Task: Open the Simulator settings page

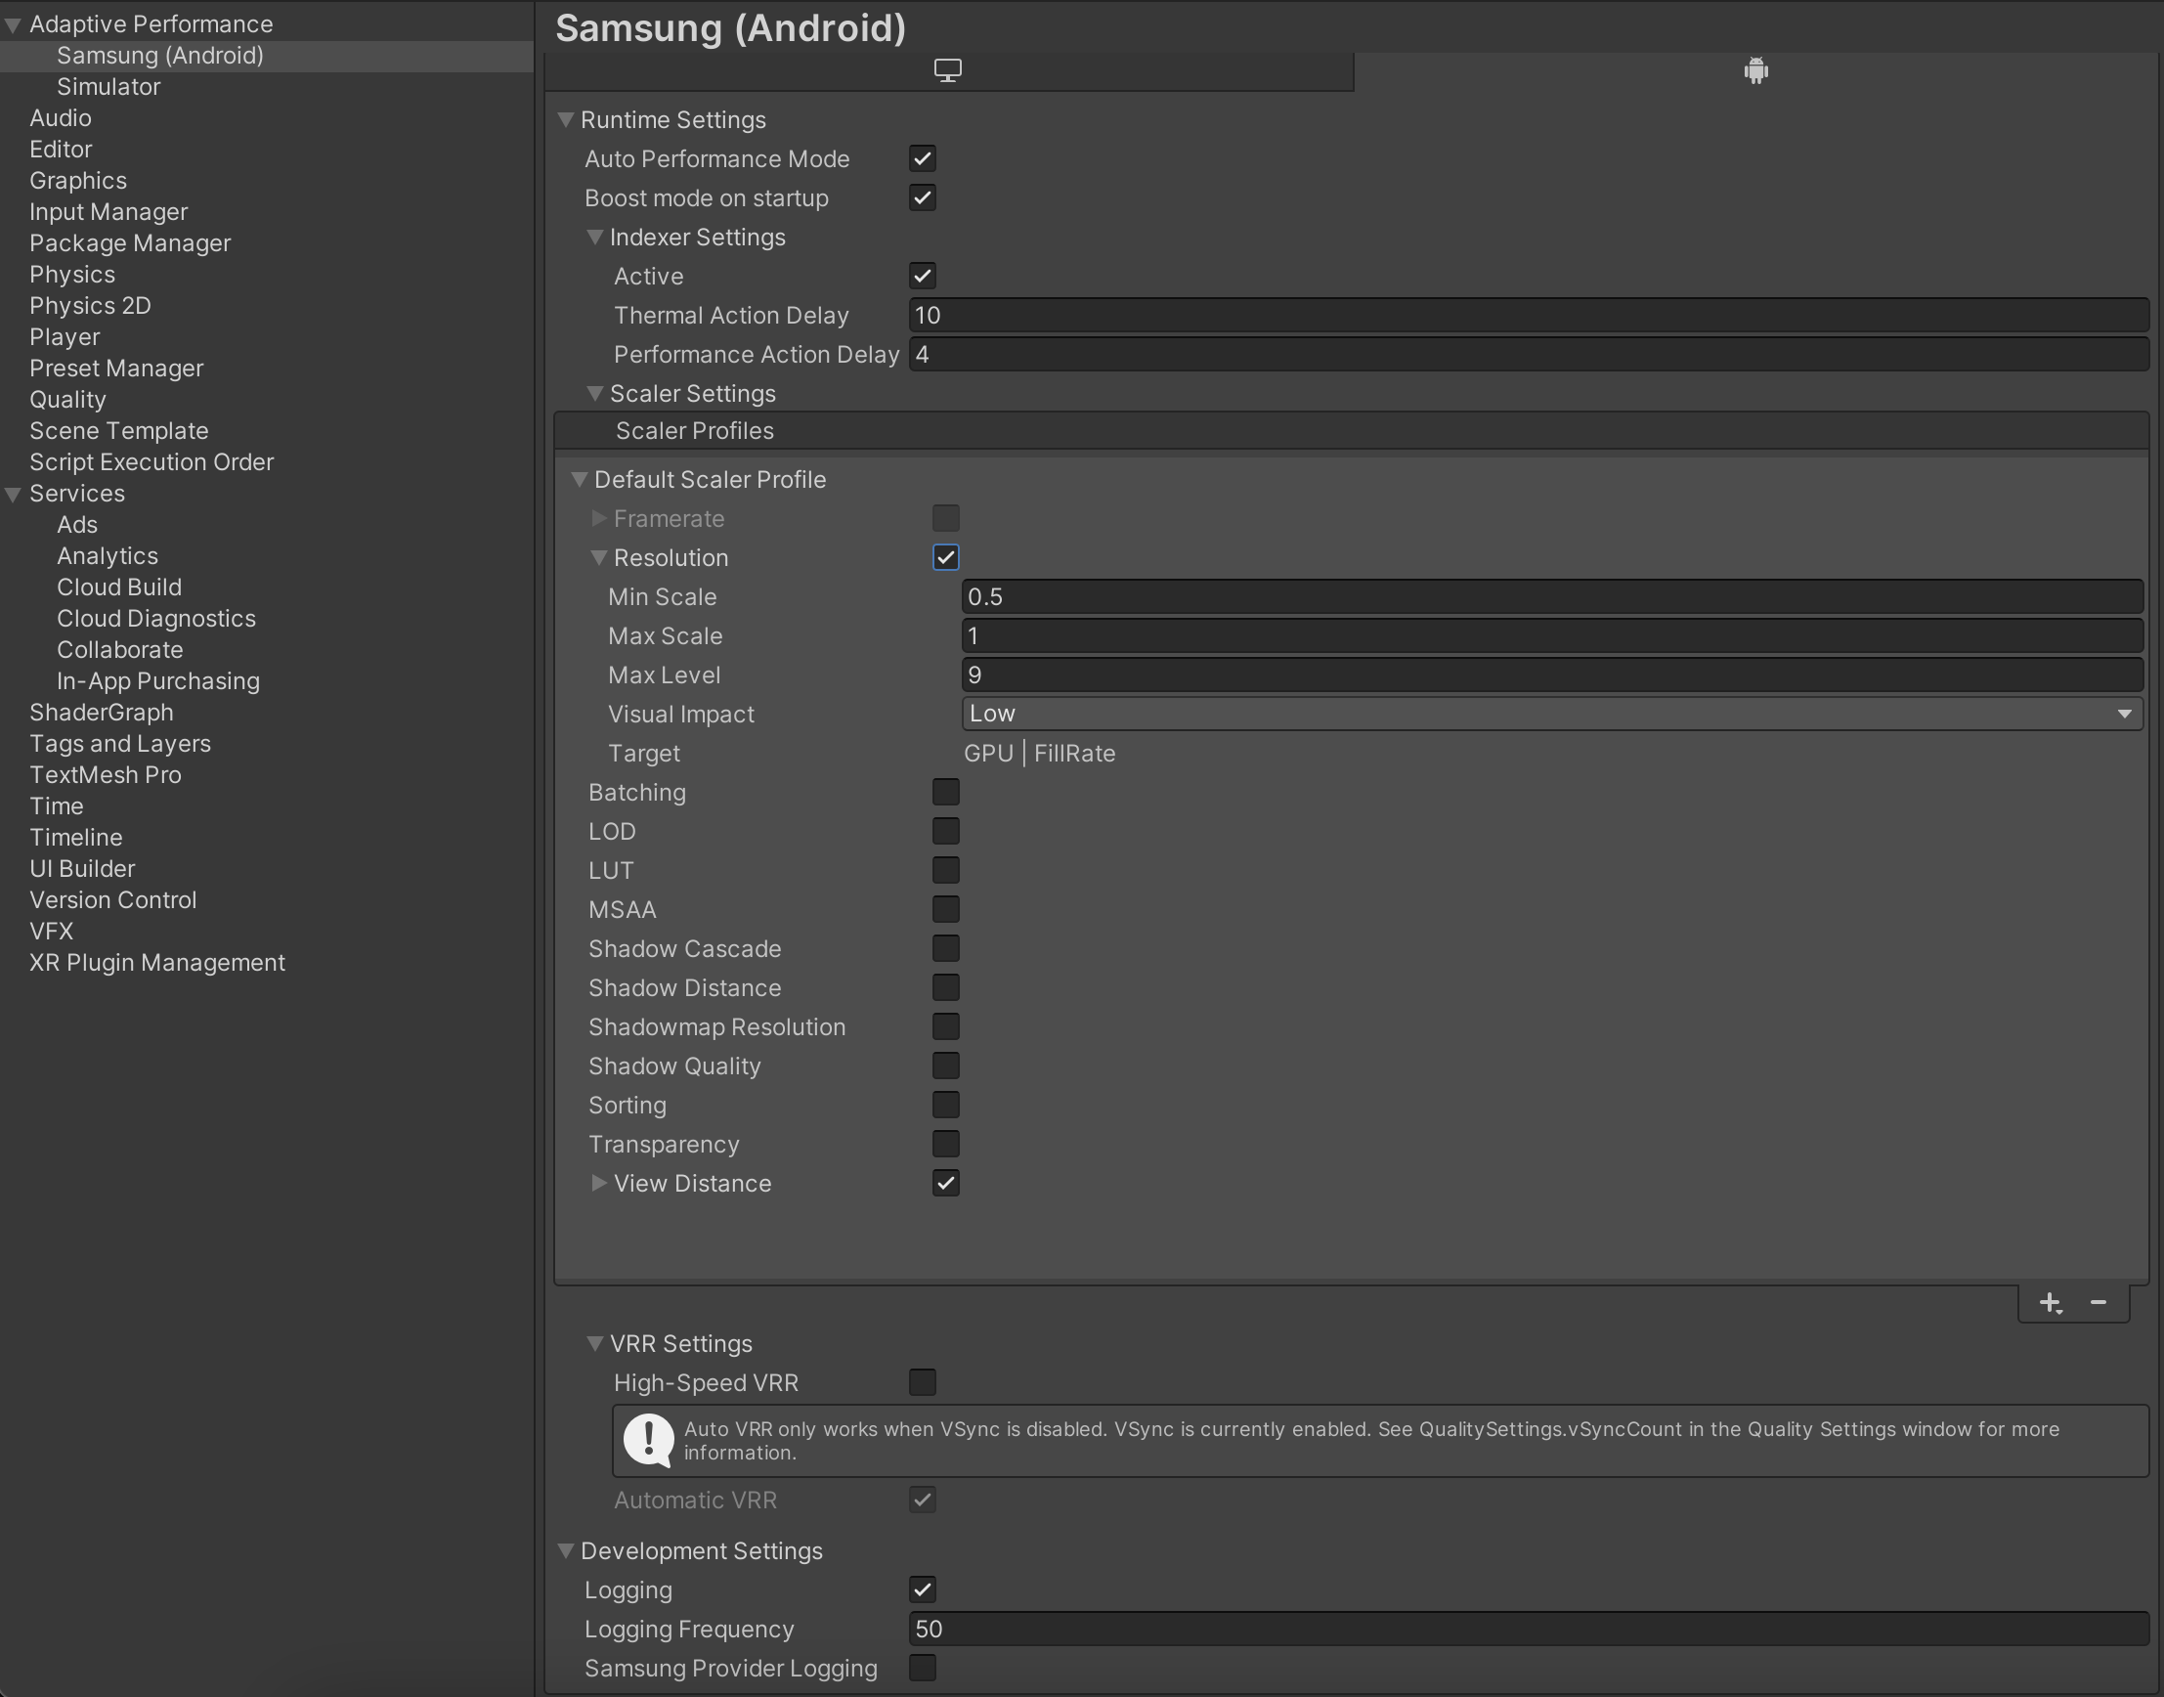Action: pyautogui.click(x=108, y=84)
